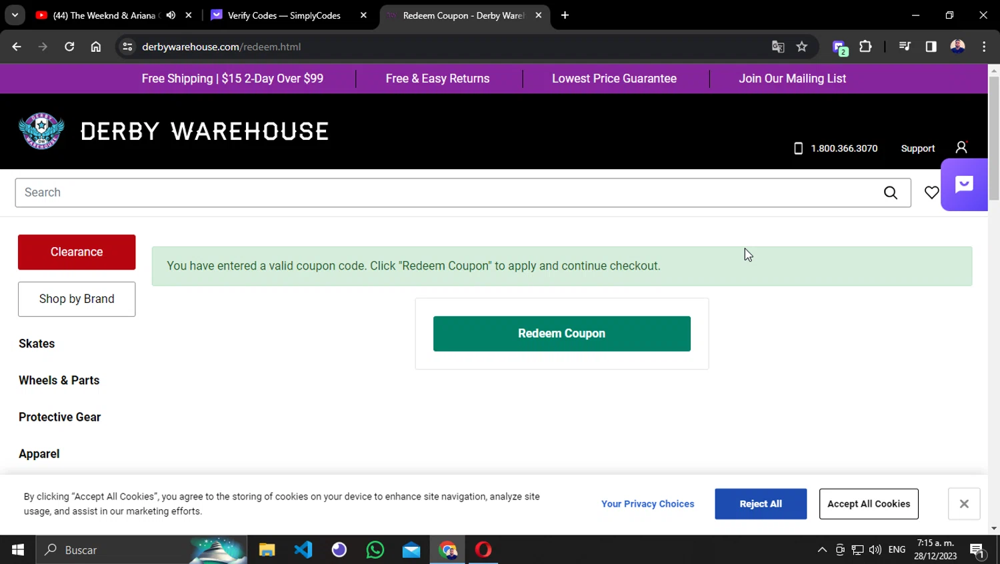View site information icon in address bar

click(x=127, y=47)
